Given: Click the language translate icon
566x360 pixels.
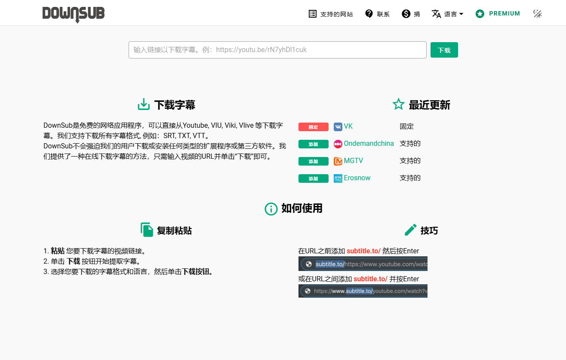Looking at the screenshot, I should (x=436, y=14).
